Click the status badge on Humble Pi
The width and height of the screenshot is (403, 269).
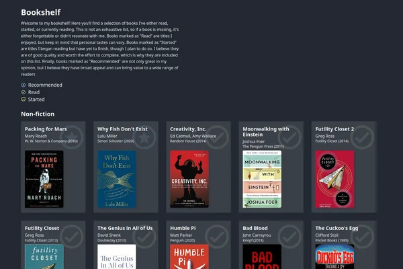point(216,235)
